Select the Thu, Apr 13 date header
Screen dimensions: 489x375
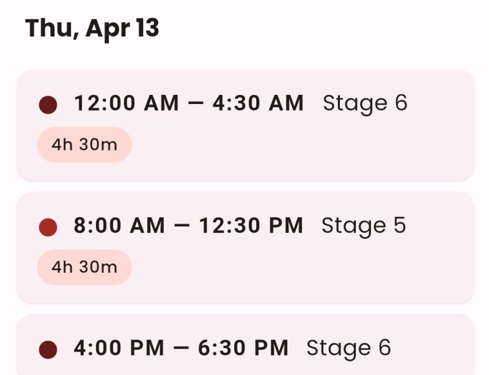[92, 28]
